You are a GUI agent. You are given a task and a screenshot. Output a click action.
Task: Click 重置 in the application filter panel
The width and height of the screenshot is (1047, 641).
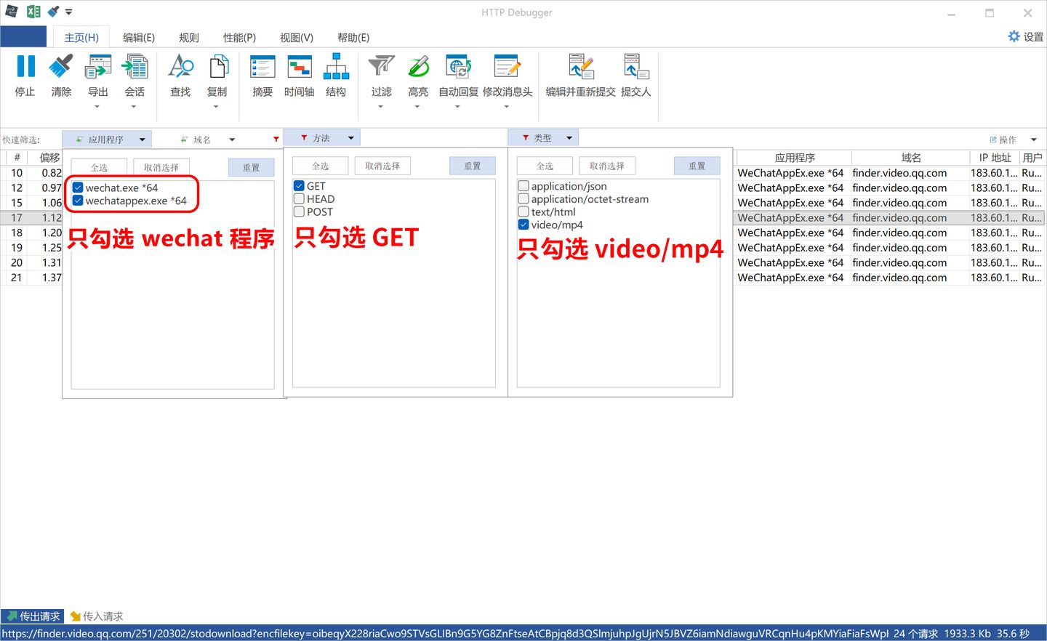coord(251,167)
